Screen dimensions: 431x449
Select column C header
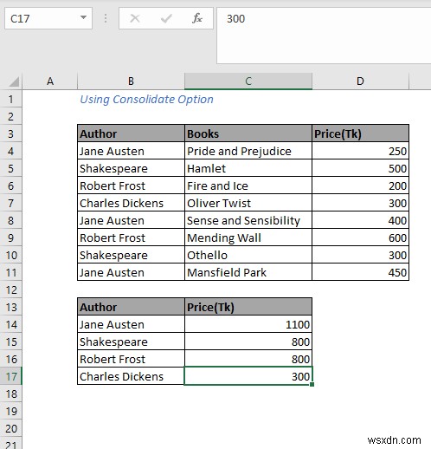click(x=248, y=81)
